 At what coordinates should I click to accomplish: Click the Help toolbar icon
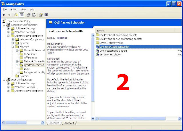pyautogui.click(x=41, y=15)
